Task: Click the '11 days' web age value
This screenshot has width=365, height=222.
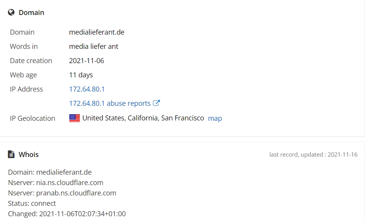Action: click(81, 75)
